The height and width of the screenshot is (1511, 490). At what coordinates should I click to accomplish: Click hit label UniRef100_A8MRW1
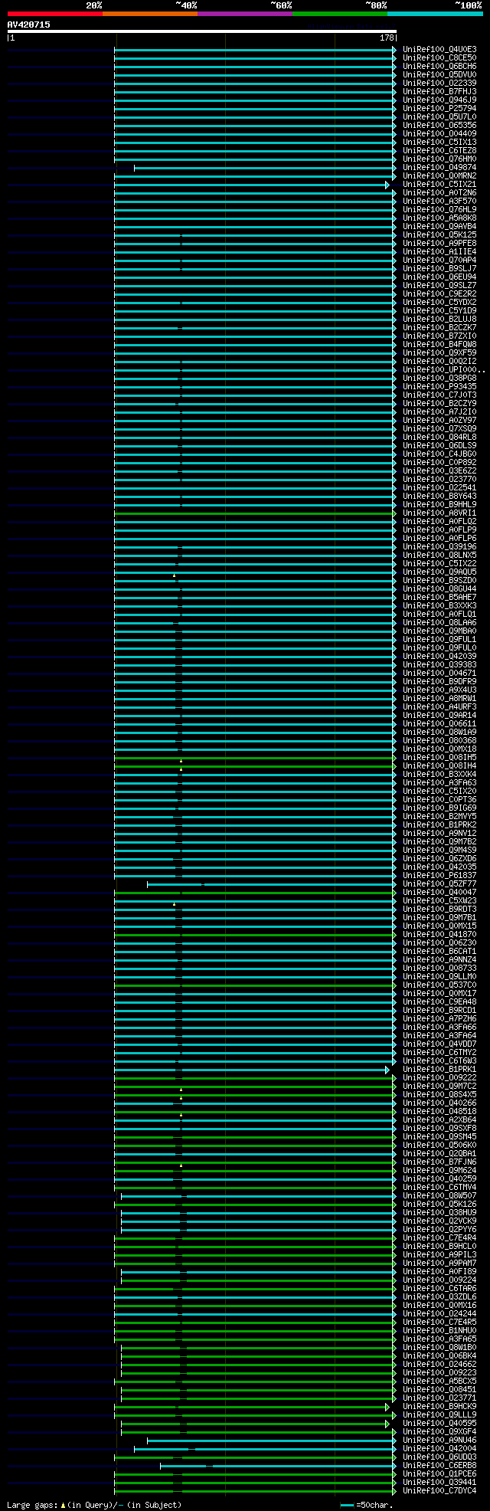pos(439,698)
